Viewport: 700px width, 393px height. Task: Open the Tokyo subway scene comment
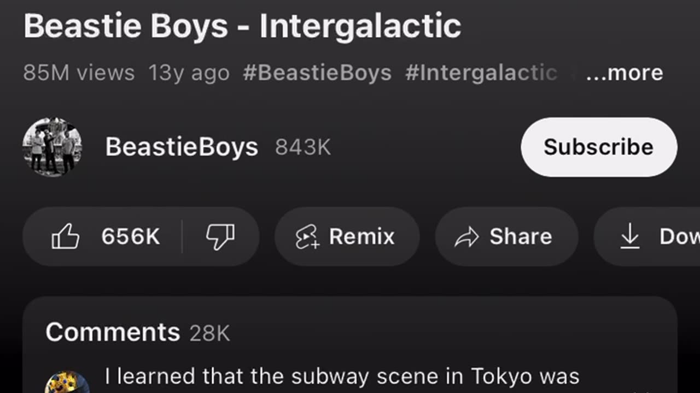click(342, 377)
